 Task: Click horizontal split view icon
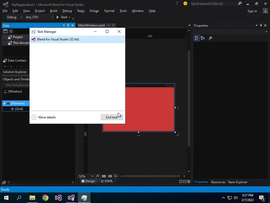[185, 181]
